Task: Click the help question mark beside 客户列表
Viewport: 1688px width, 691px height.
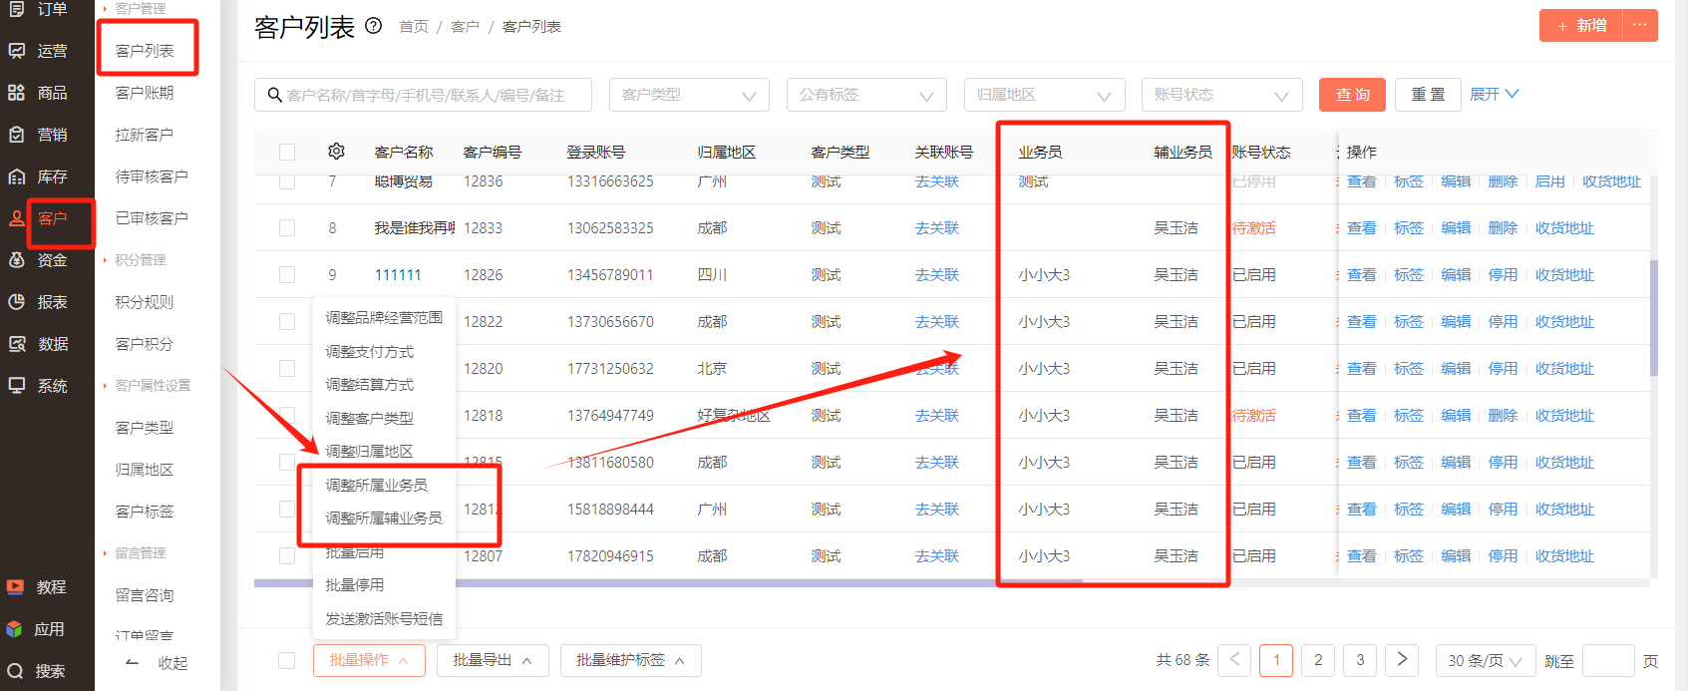Action: pos(374,26)
